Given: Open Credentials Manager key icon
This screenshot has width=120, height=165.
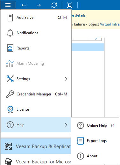Looking at the screenshot, I should [x=10, y=94].
